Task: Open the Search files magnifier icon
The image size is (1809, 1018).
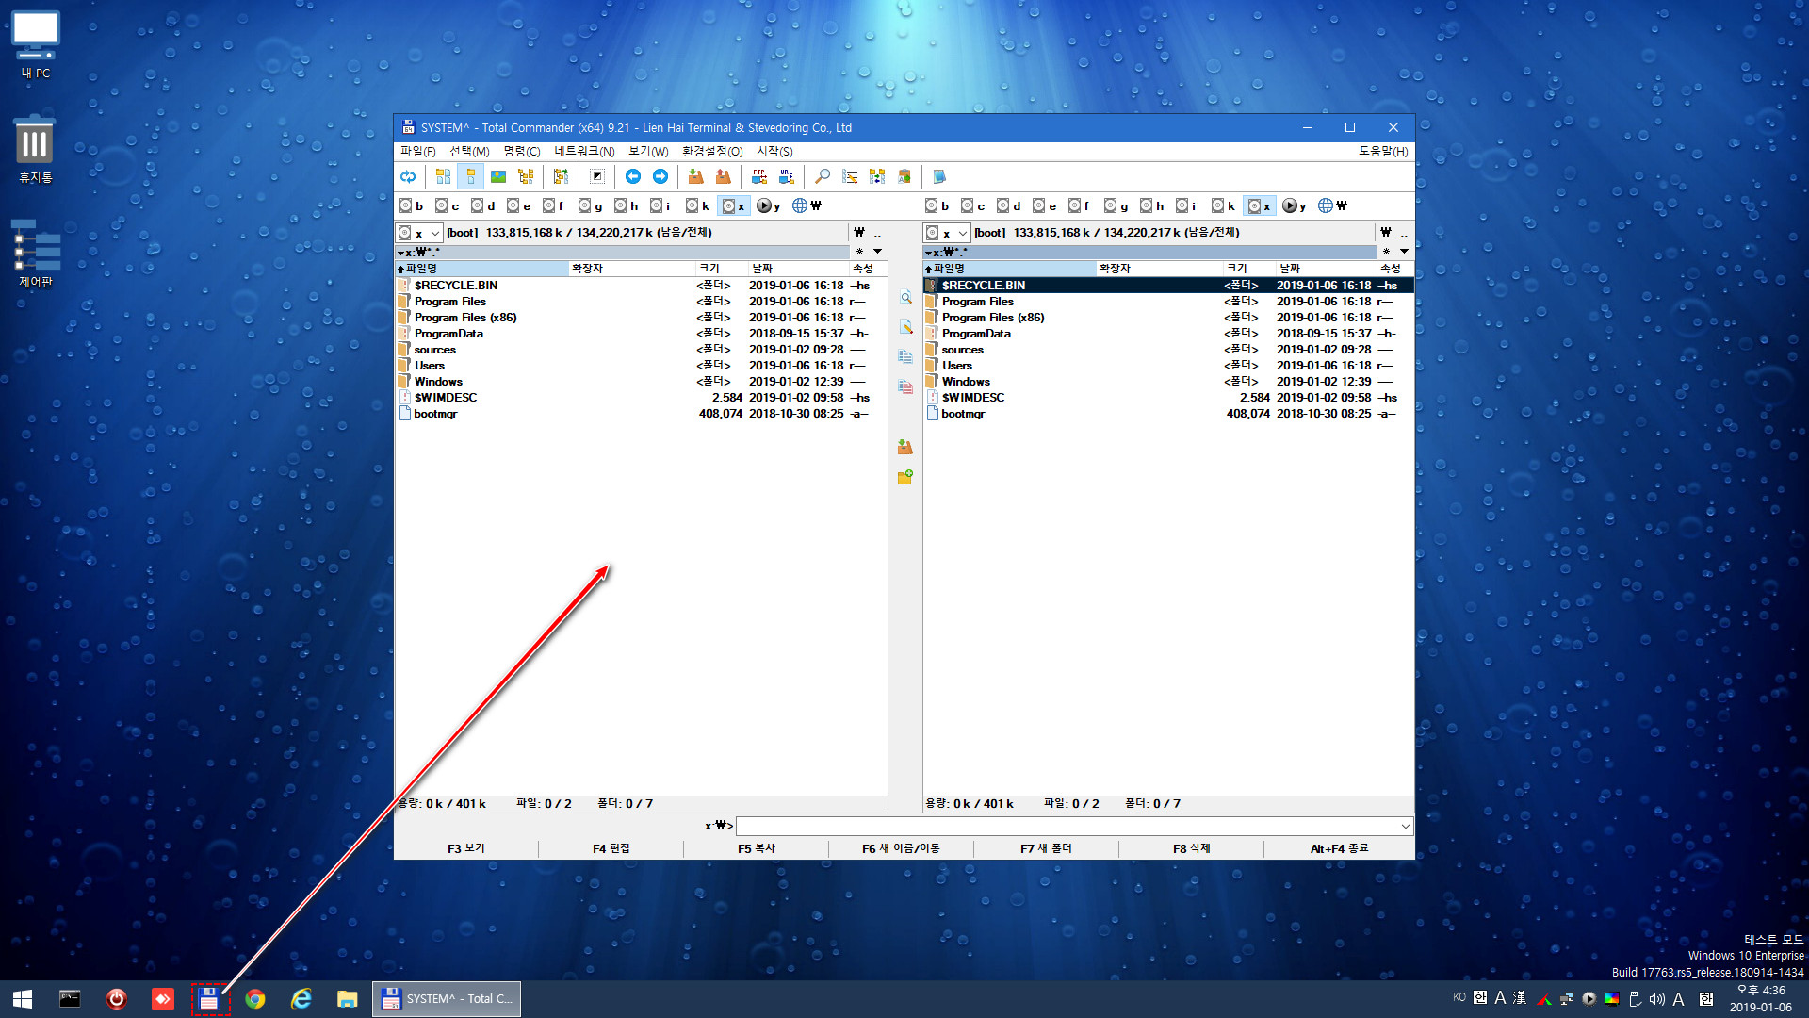Action: click(823, 176)
